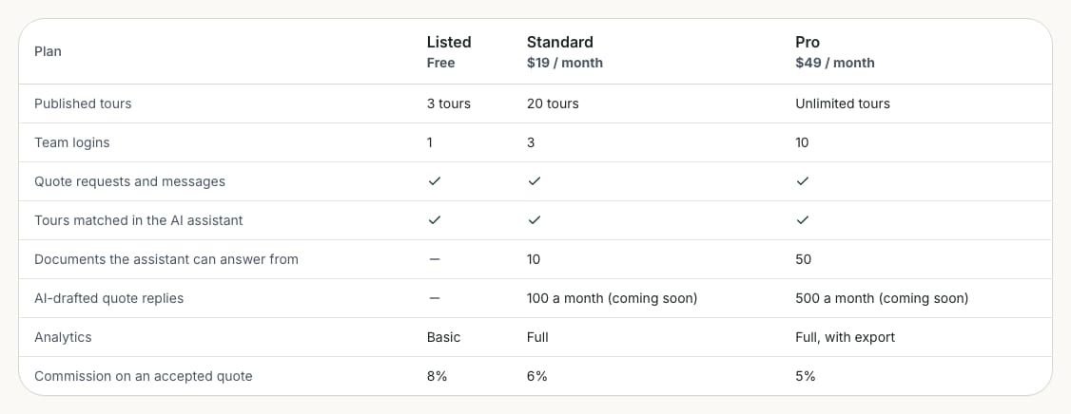Viewport: 1071px width, 414px height.
Task: Click Standard checkmark for AI assistant matching
Action: click(x=535, y=220)
